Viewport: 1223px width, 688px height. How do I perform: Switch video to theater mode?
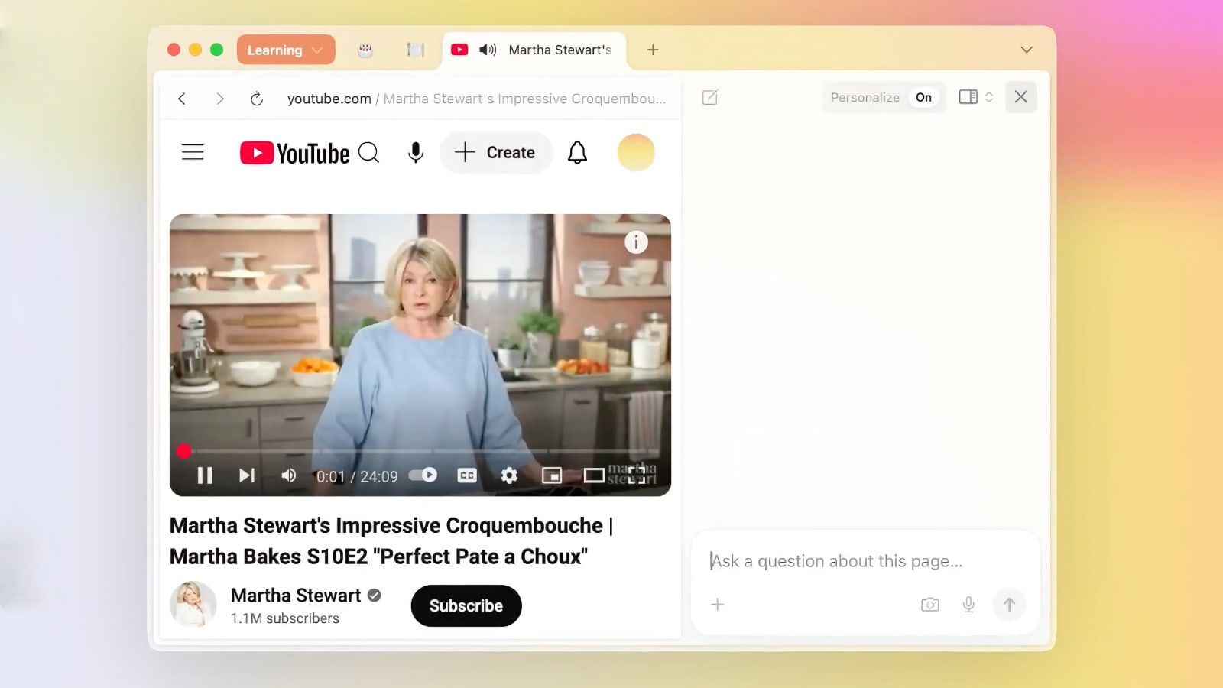coord(594,475)
